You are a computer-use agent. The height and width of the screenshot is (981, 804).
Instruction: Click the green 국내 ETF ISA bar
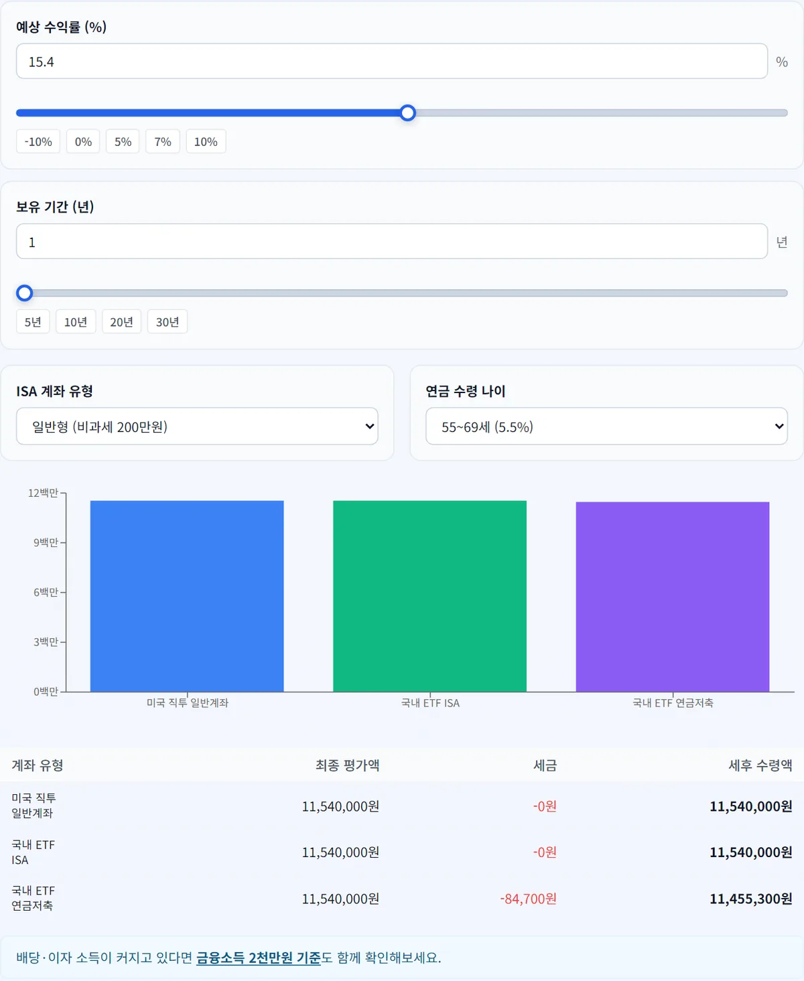click(x=429, y=596)
